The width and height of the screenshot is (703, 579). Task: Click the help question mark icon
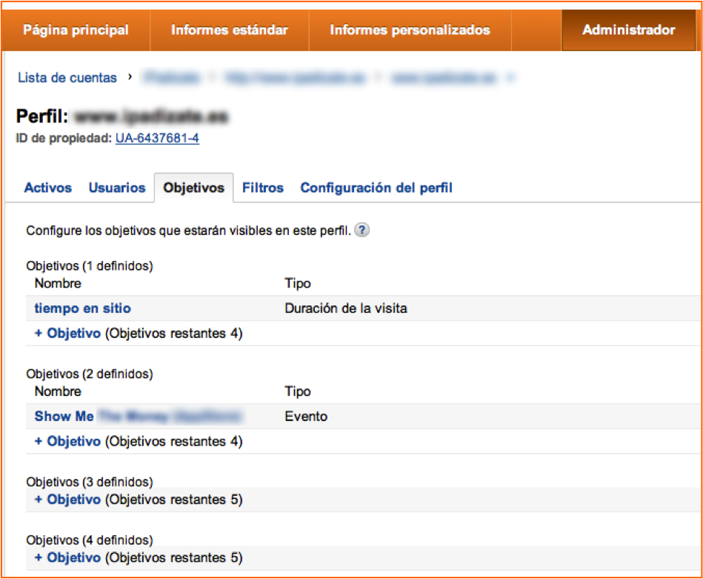[362, 231]
